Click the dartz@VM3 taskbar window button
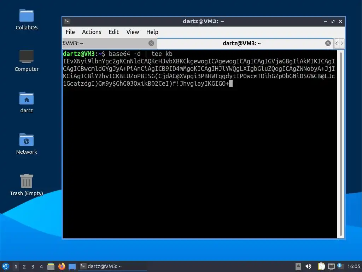Screen dimensions: 362x272 click(x=112, y=266)
